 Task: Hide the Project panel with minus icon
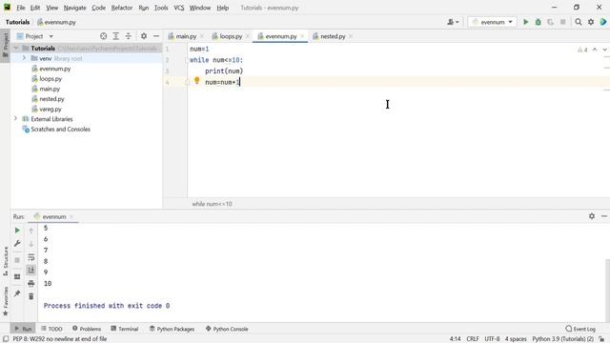coord(156,36)
